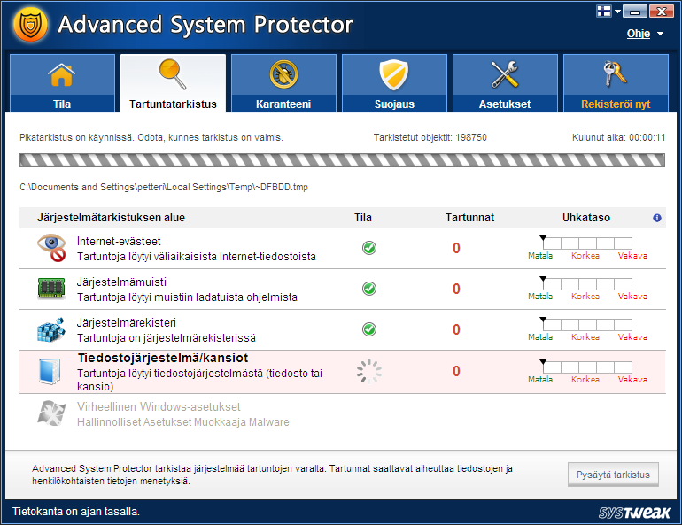Click the Finnish flag language icon

(604, 11)
